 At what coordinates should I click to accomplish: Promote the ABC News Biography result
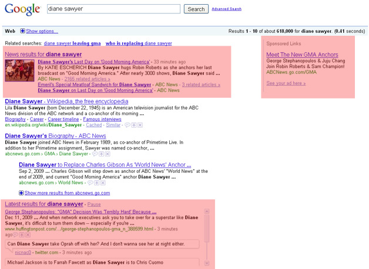point(102,154)
